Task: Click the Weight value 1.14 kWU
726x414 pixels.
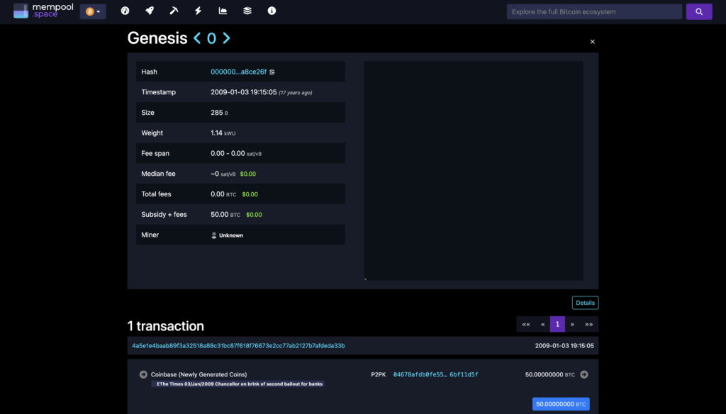Action: [223, 133]
